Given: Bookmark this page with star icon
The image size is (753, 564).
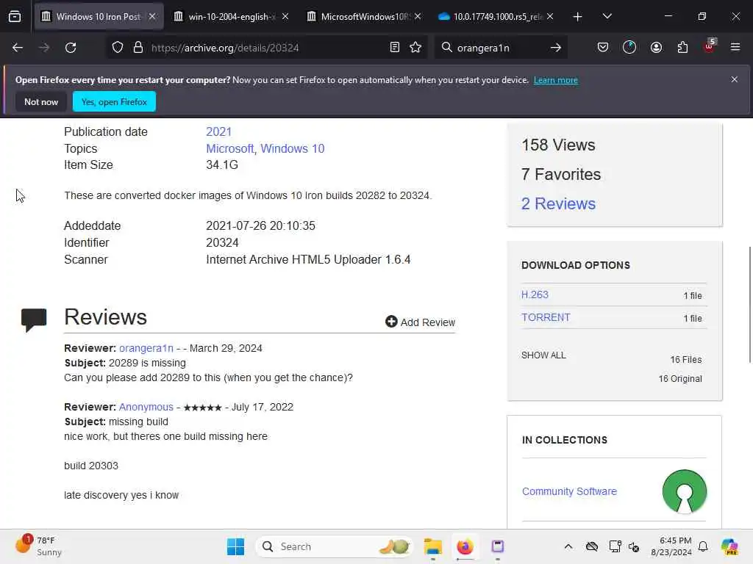Looking at the screenshot, I should coord(416,48).
